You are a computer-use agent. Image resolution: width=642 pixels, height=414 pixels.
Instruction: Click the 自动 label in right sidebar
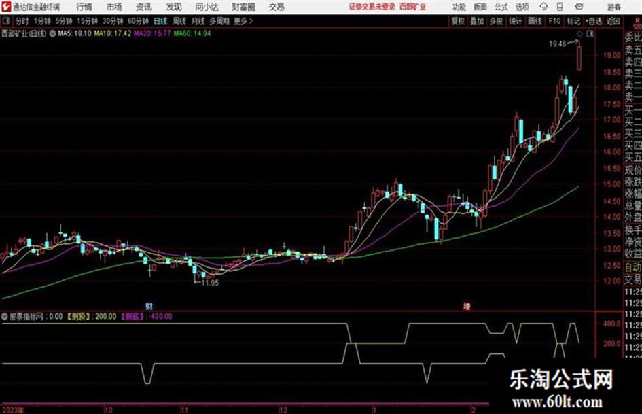[x=633, y=267]
